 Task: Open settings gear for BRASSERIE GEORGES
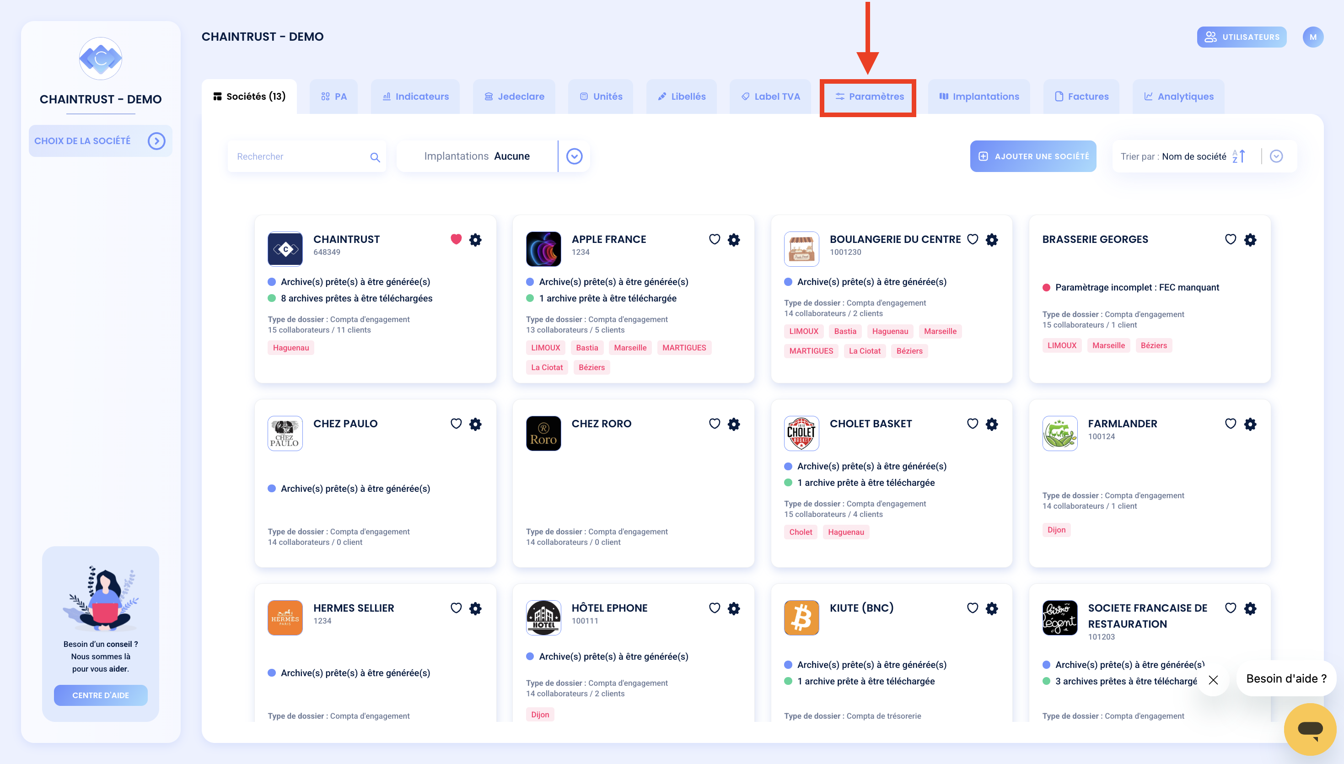click(x=1250, y=240)
